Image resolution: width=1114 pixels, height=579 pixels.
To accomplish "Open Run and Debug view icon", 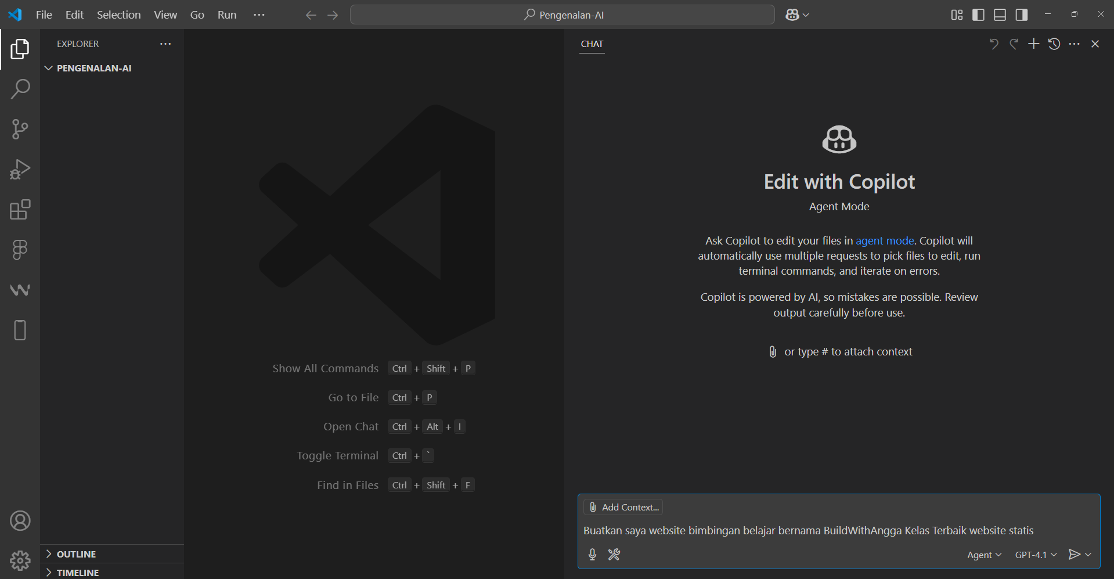I will [20, 169].
